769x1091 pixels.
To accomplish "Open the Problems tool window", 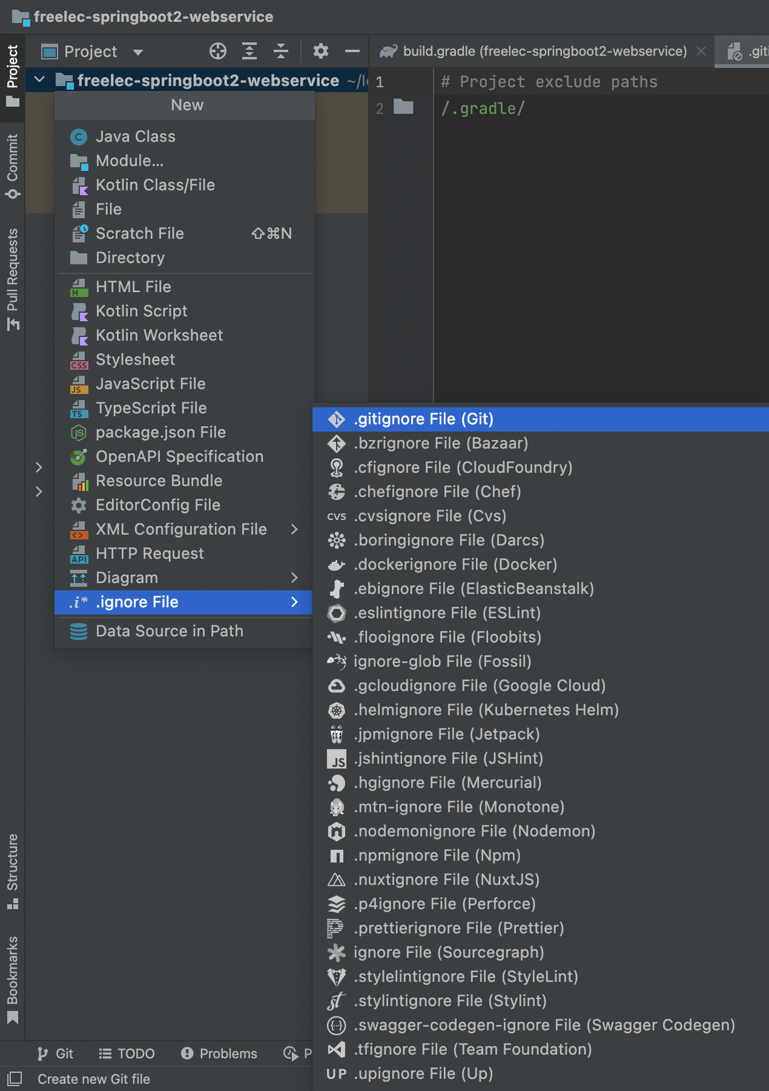I will (x=219, y=1053).
